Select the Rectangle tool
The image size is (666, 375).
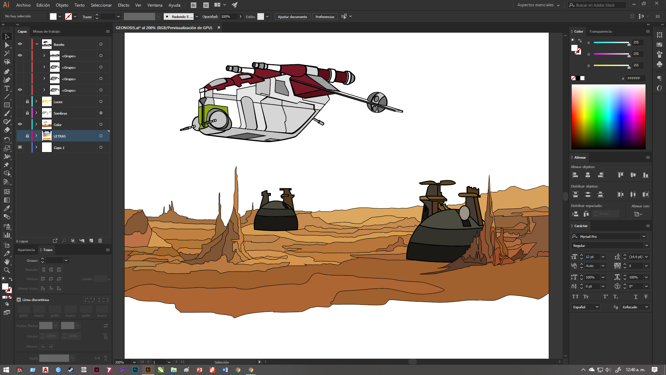click(x=7, y=105)
